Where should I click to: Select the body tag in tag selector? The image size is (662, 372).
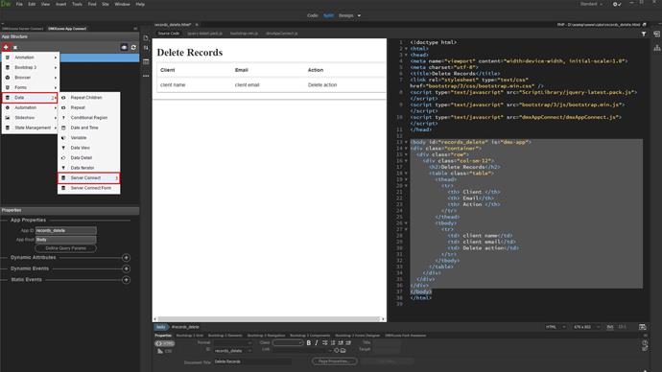point(161,327)
